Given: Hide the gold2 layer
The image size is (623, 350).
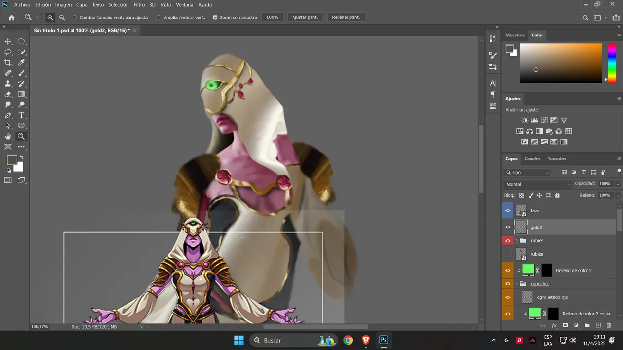Looking at the screenshot, I should click(x=508, y=227).
